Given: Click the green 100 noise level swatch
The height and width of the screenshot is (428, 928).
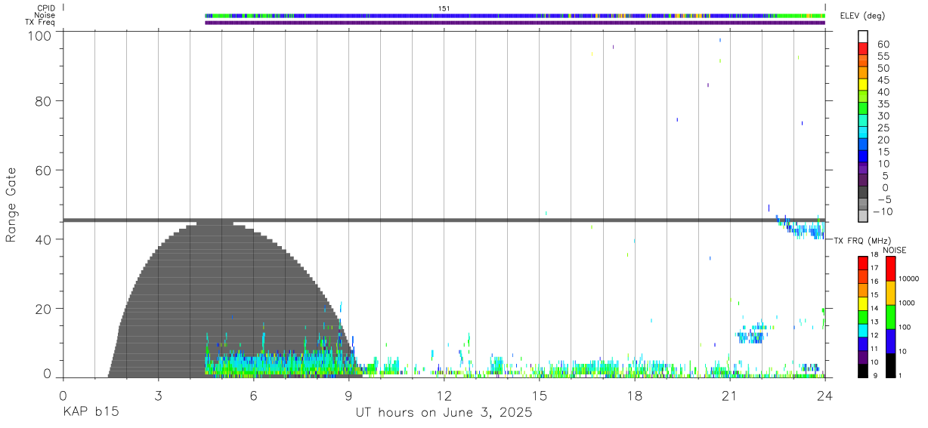Looking at the screenshot, I should 891,316.
